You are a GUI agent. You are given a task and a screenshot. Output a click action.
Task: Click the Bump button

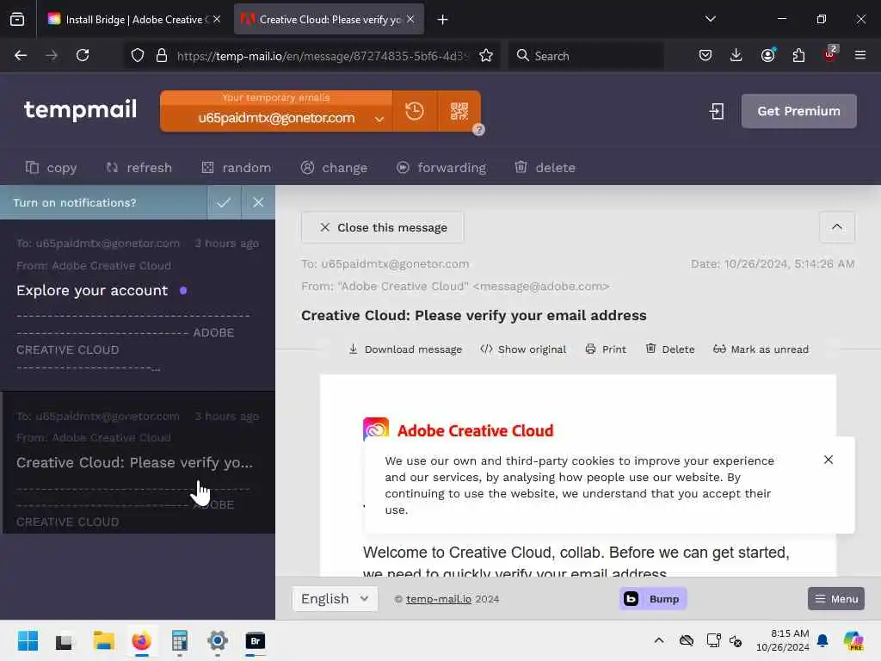coord(653,599)
